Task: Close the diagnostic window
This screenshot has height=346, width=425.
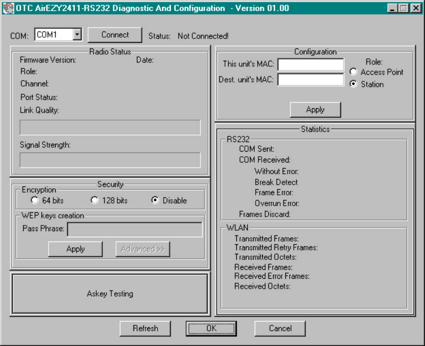Action: pyautogui.click(x=416, y=8)
